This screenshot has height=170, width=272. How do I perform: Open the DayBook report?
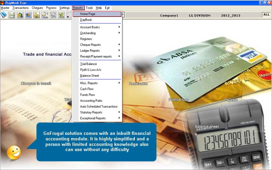pos(97,20)
